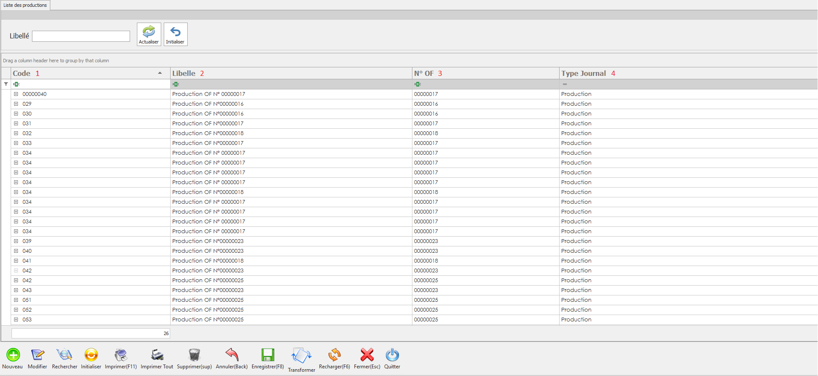Sort by the Code column header
Viewport: 818px width, 376px height.
(x=85, y=73)
